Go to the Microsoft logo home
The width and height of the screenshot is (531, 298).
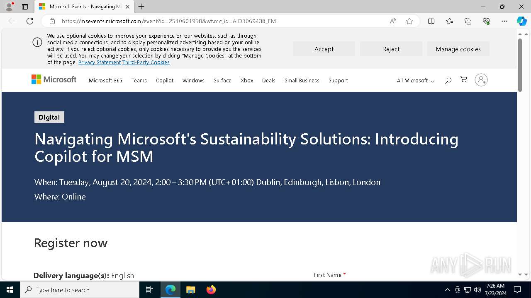(54, 79)
